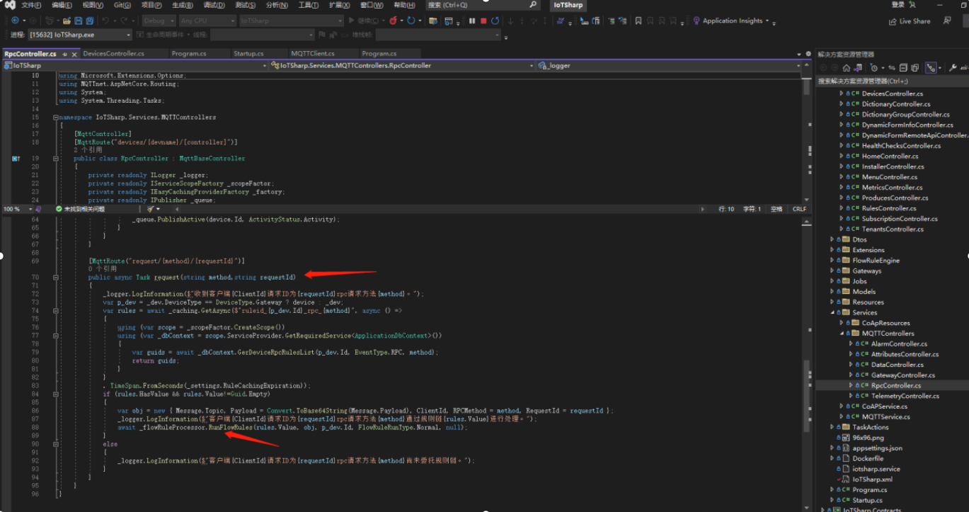The width and height of the screenshot is (969, 512).
Task: Open Properties via the wrench icon
Action: 953,68
